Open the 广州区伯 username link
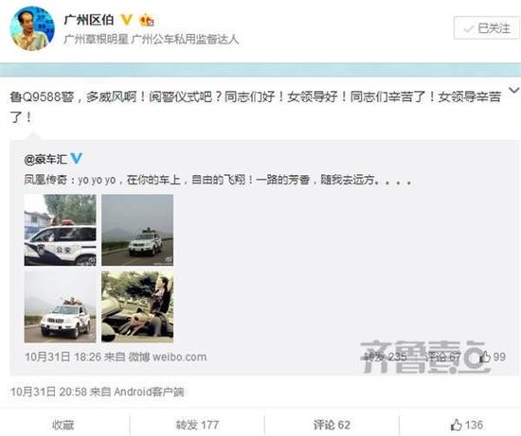 89,20
